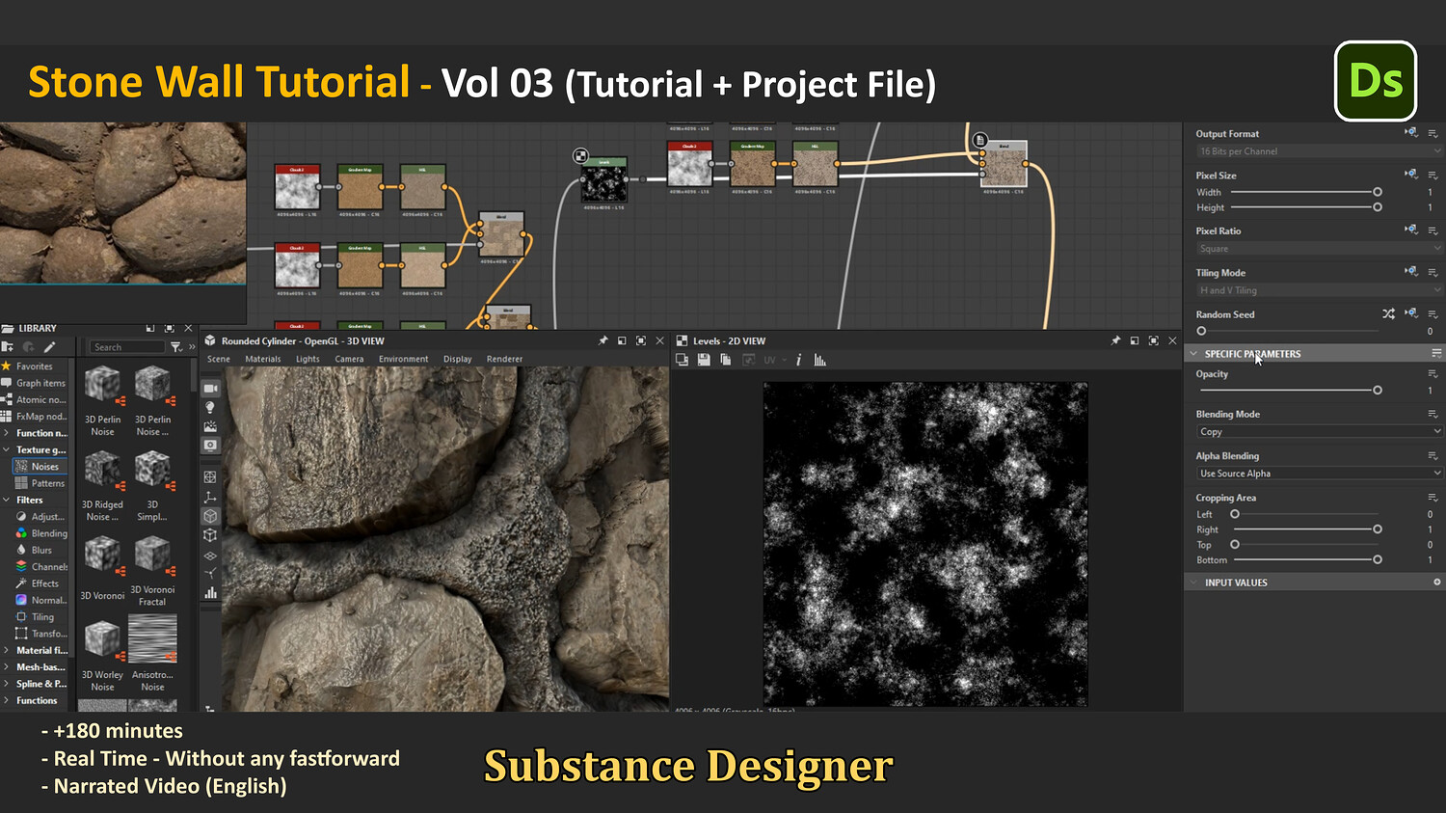The height and width of the screenshot is (813, 1446).
Task: Expand the Functions library category
Action: (7, 700)
